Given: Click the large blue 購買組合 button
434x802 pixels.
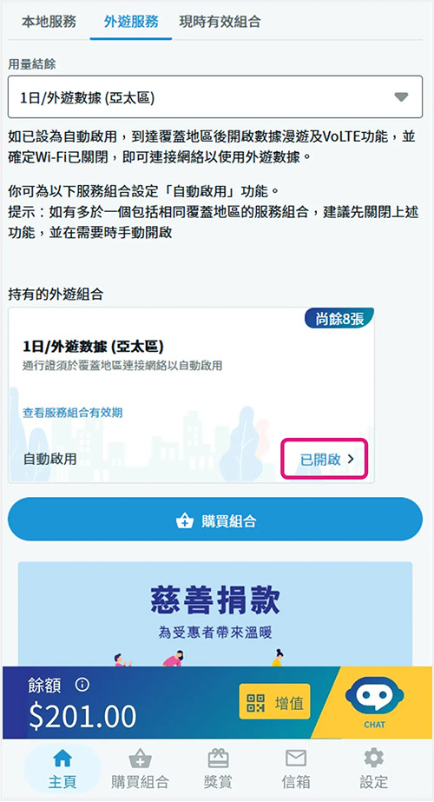Looking at the screenshot, I should pos(215,519).
